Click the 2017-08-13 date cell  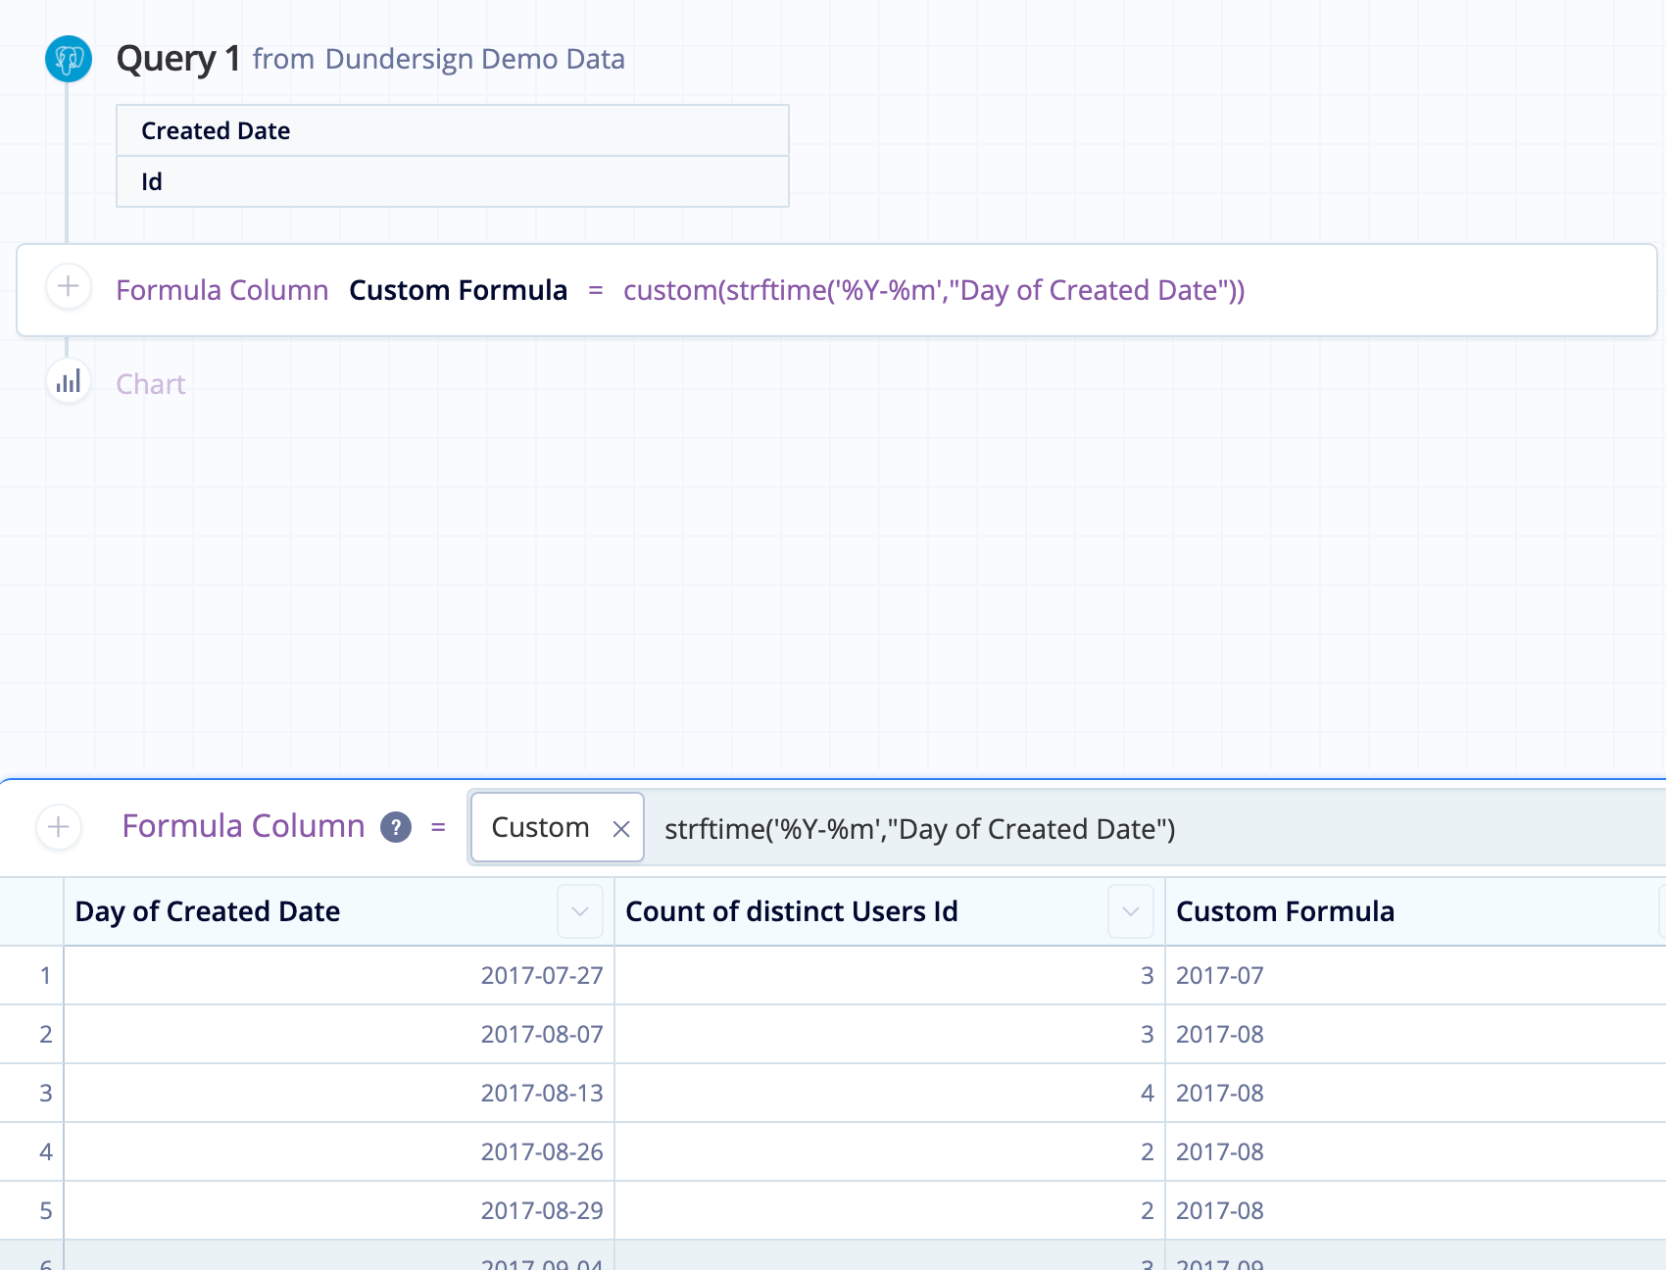coord(339,1093)
